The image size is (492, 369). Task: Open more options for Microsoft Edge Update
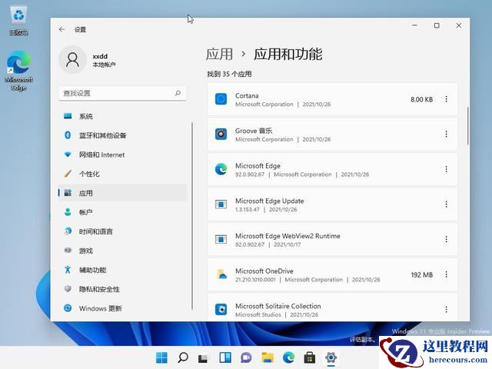(x=446, y=204)
